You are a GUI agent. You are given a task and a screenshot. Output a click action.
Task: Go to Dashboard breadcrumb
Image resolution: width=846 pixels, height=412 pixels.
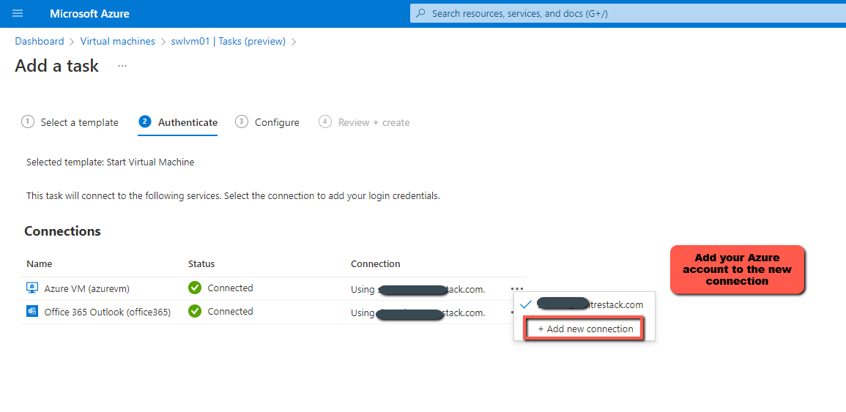pos(40,41)
